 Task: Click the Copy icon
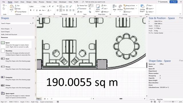tap(16, 9)
